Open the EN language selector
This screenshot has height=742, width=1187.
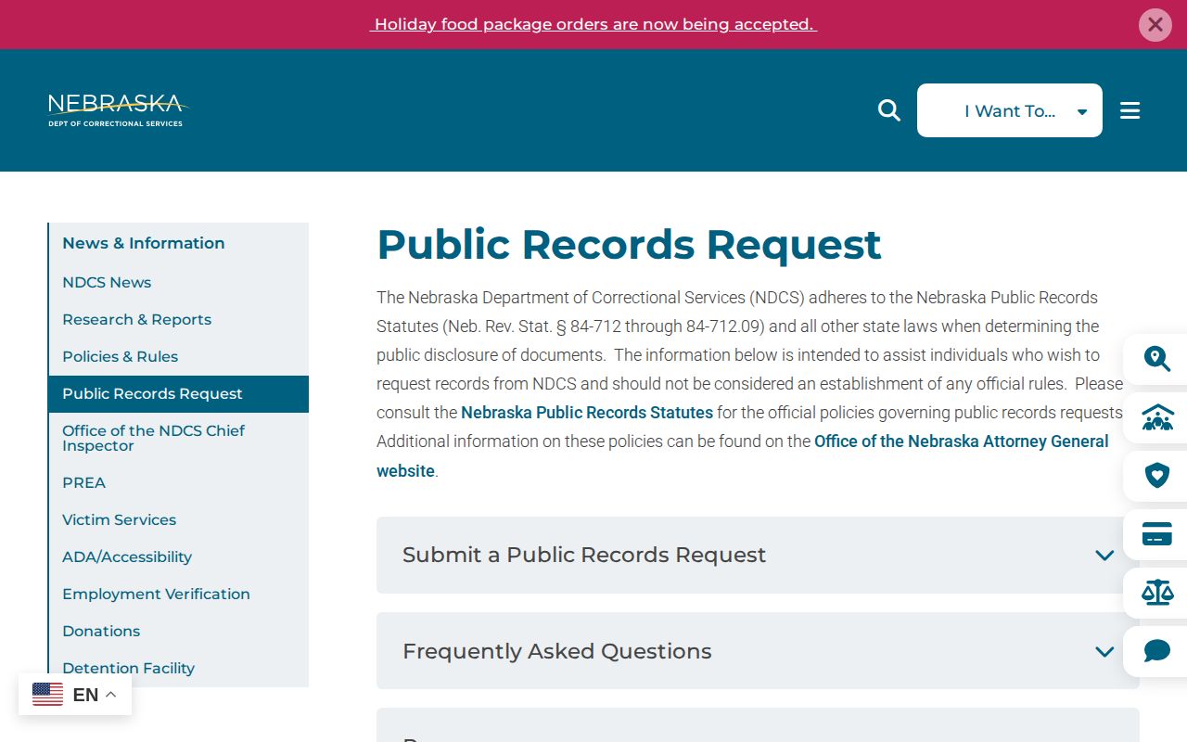click(x=75, y=694)
